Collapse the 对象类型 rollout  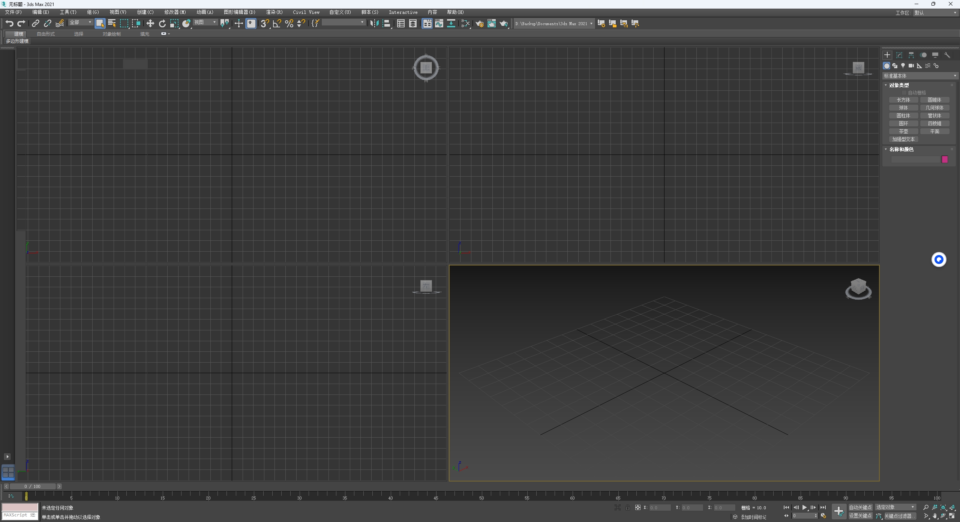(x=898, y=85)
